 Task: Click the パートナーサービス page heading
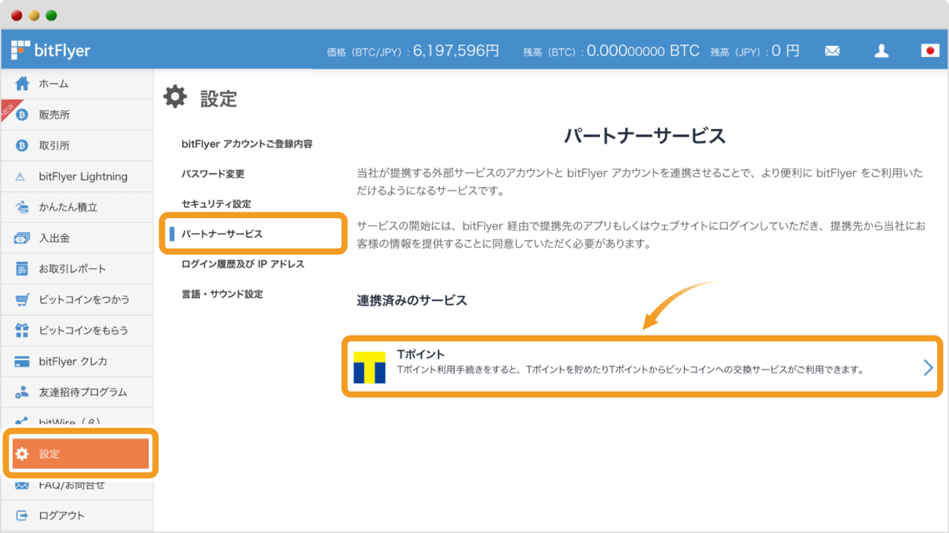[x=645, y=136]
